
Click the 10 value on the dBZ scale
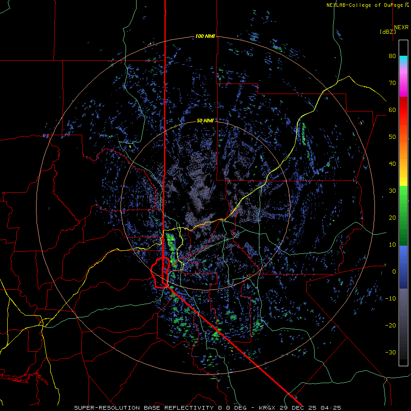pyautogui.click(x=392, y=245)
